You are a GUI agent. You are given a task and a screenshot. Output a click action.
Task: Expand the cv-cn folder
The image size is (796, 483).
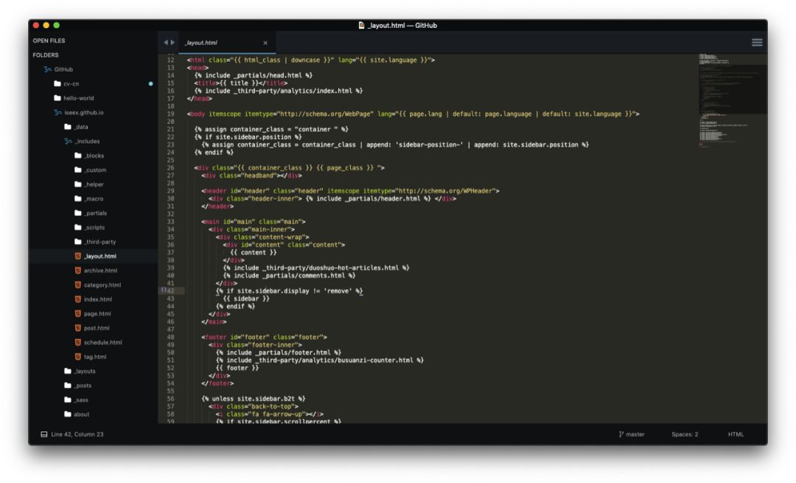(71, 84)
